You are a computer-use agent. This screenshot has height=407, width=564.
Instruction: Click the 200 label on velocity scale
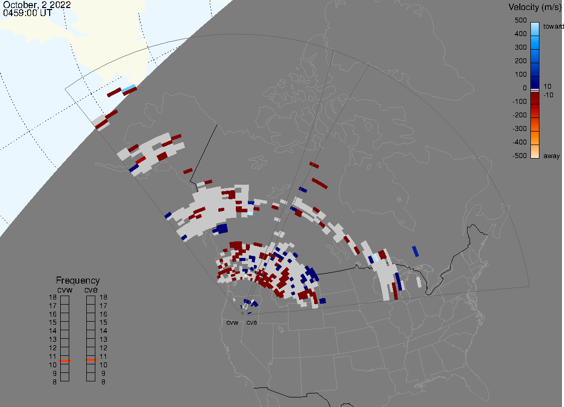click(520, 61)
